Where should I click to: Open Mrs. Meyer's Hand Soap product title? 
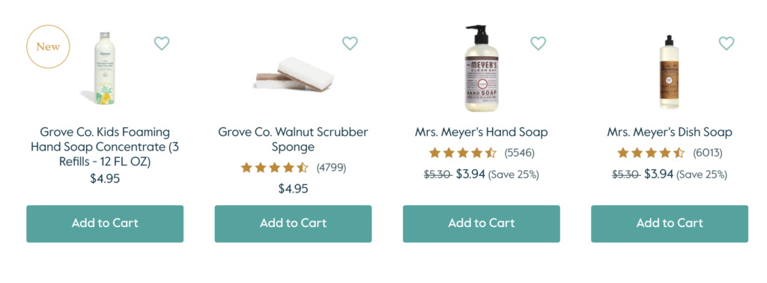pos(482,132)
